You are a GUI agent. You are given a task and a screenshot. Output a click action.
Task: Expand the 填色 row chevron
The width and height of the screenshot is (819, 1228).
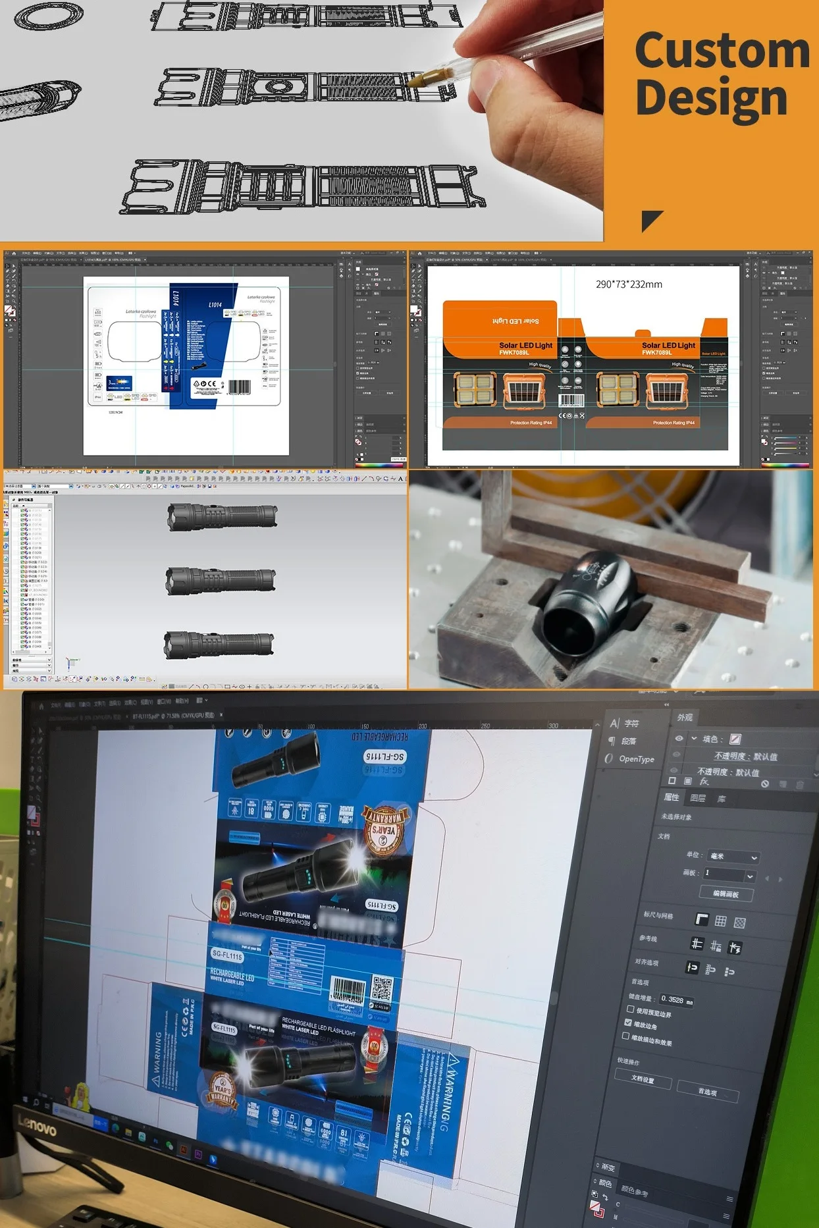pyautogui.click(x=693, y=739)
